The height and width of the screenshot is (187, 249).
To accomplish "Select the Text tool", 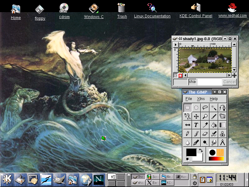I will [196, 125].
